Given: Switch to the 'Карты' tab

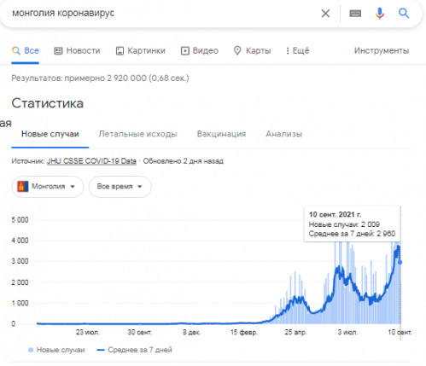Looking at the screenshot, I should [252, 51].
